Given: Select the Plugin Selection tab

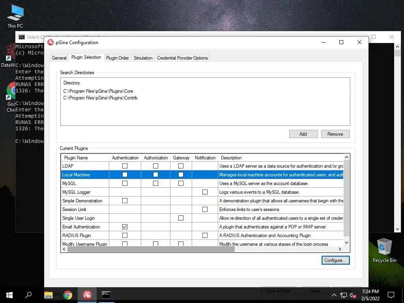Looking at the screenshot, I should pyautogui.click(x=86, y=57).
